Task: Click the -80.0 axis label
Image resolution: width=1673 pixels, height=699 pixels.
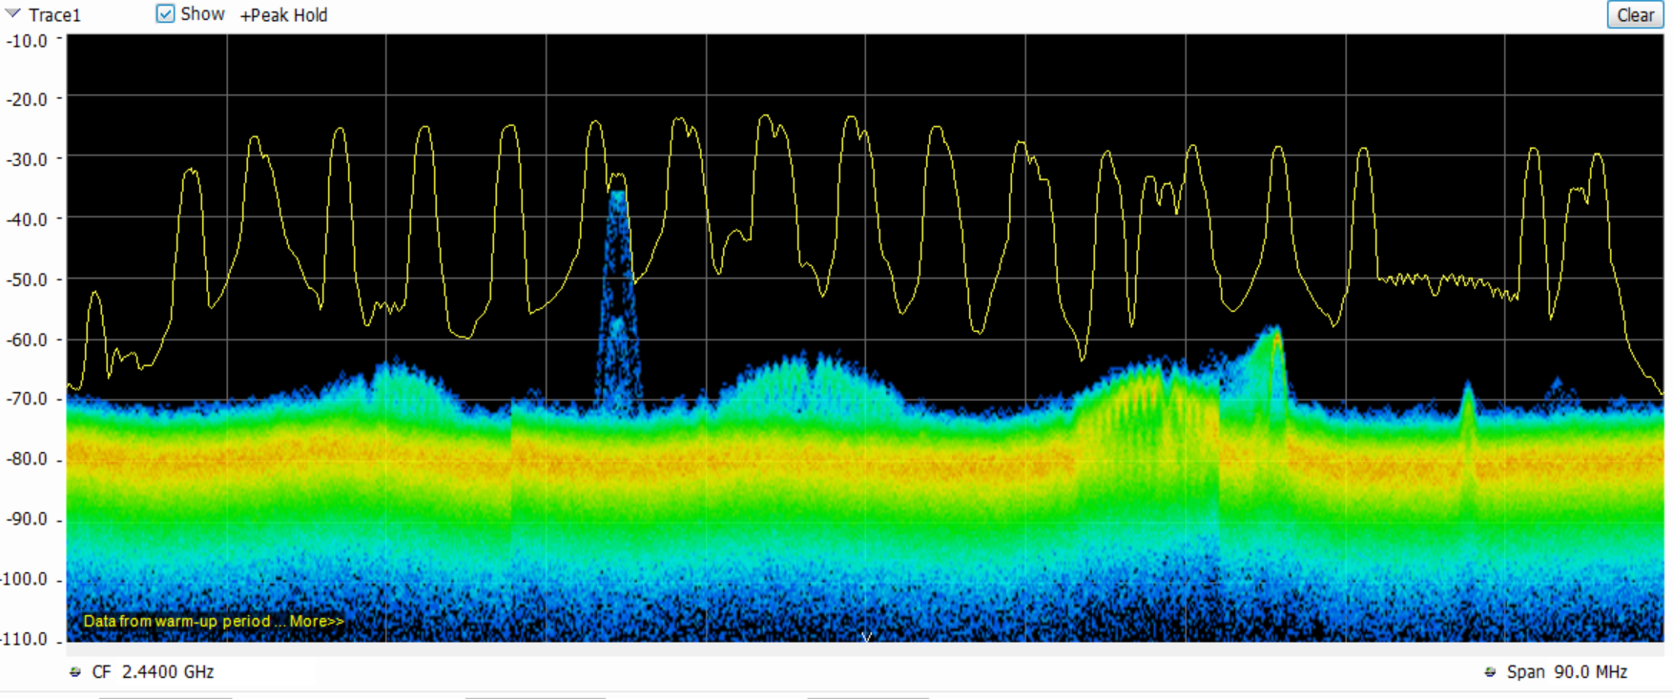Action: (28, 459)
